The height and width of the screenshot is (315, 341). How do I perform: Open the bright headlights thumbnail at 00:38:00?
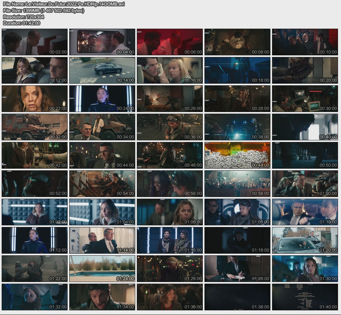coord(237,127)
